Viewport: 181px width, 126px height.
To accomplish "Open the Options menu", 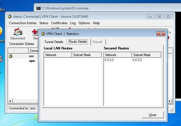I will pos(84,23).
